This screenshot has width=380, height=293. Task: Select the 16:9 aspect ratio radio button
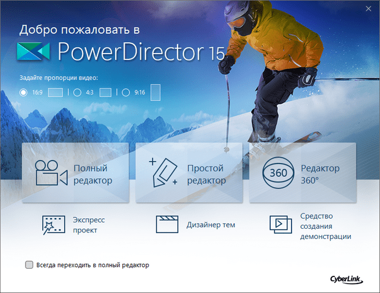(x=24, y=92)
